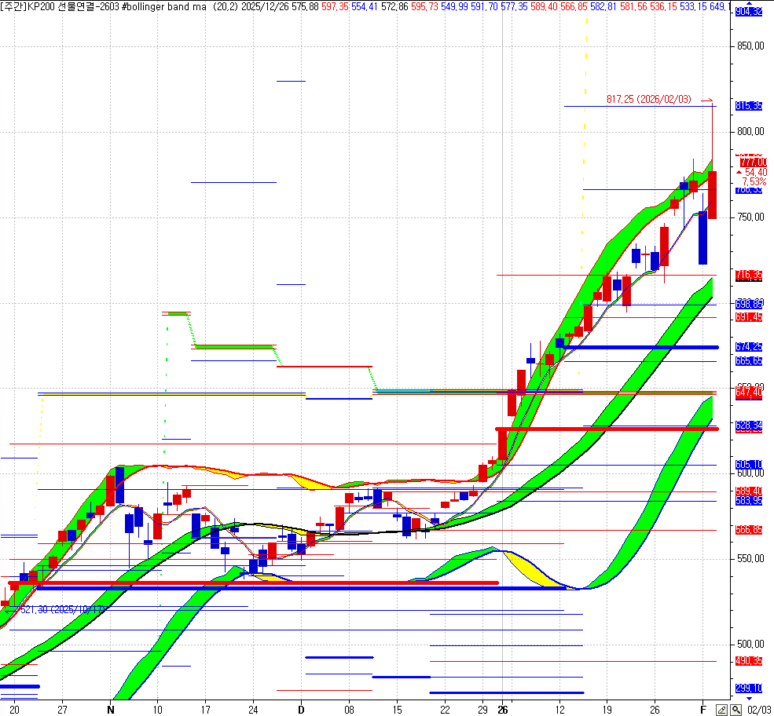Click the blue 299.10 label at axis bottom

[x=749, y=689]
